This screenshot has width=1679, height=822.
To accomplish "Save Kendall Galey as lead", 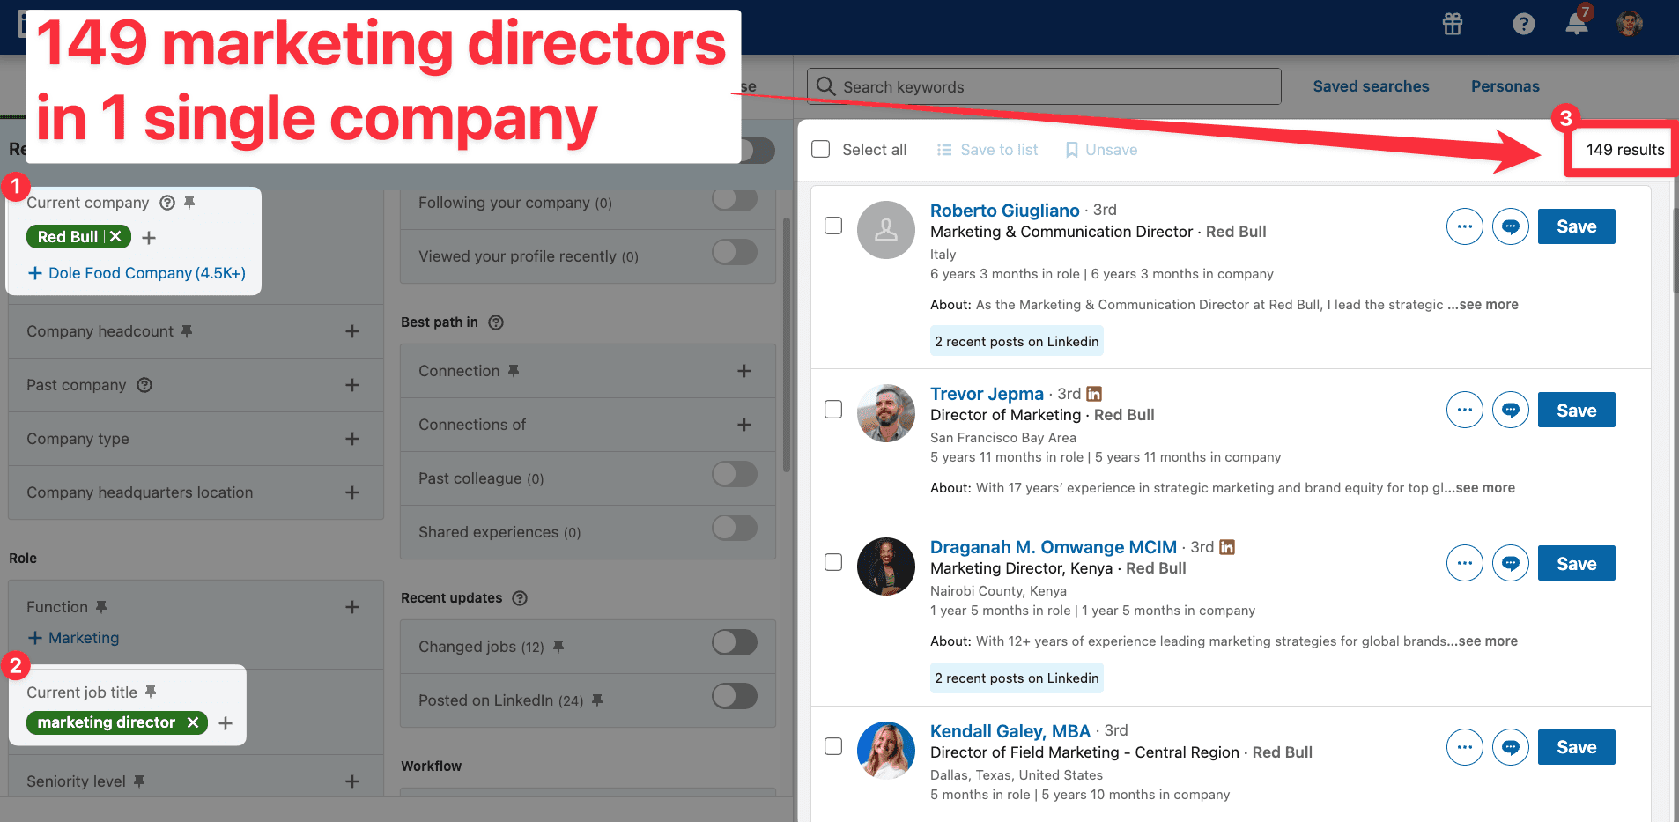I will (1577, 747).
